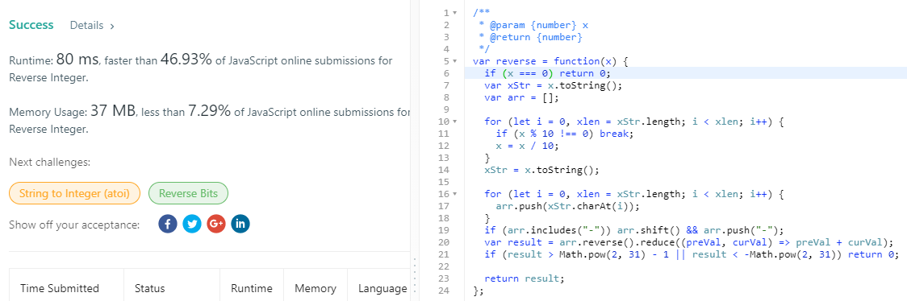Screen dimensions: 907x301
Task: Share acceptance on LinkedIn
Action: [240, 225]
